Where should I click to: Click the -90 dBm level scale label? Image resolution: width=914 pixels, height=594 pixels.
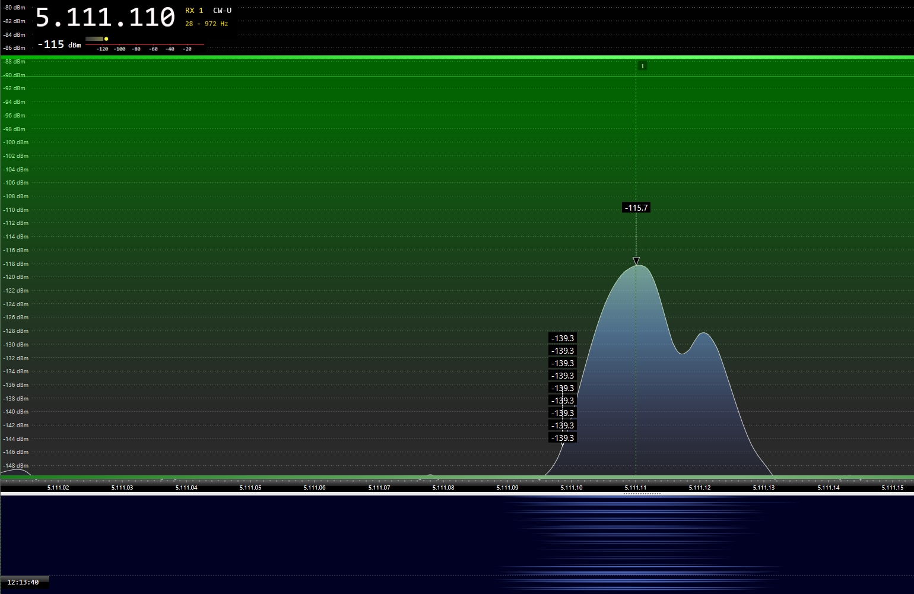14,75
